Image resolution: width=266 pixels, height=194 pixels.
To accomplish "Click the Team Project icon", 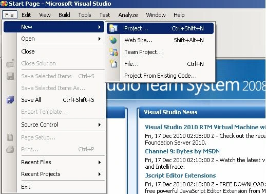I will 113,52.
